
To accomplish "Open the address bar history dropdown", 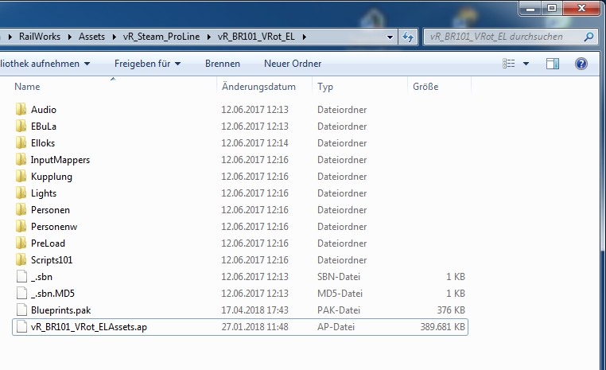I will click(x=390, y=37).
